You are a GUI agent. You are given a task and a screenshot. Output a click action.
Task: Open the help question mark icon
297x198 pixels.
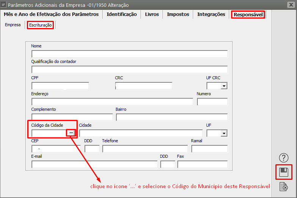pyautogui.click(x=283, y=158)
